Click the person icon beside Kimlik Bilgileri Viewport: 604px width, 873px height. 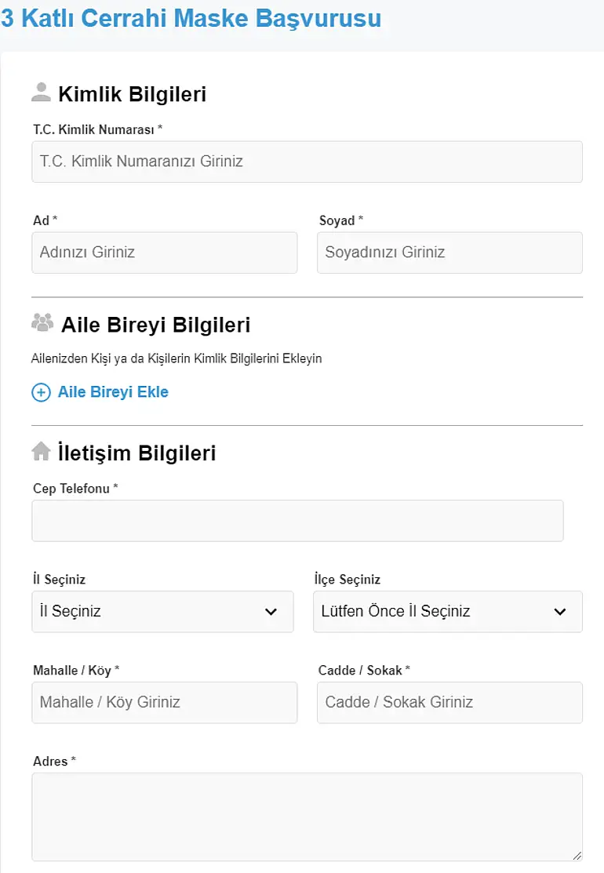[41, 93]
